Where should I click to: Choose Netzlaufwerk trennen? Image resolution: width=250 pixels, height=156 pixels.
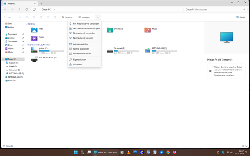(84, 38)
